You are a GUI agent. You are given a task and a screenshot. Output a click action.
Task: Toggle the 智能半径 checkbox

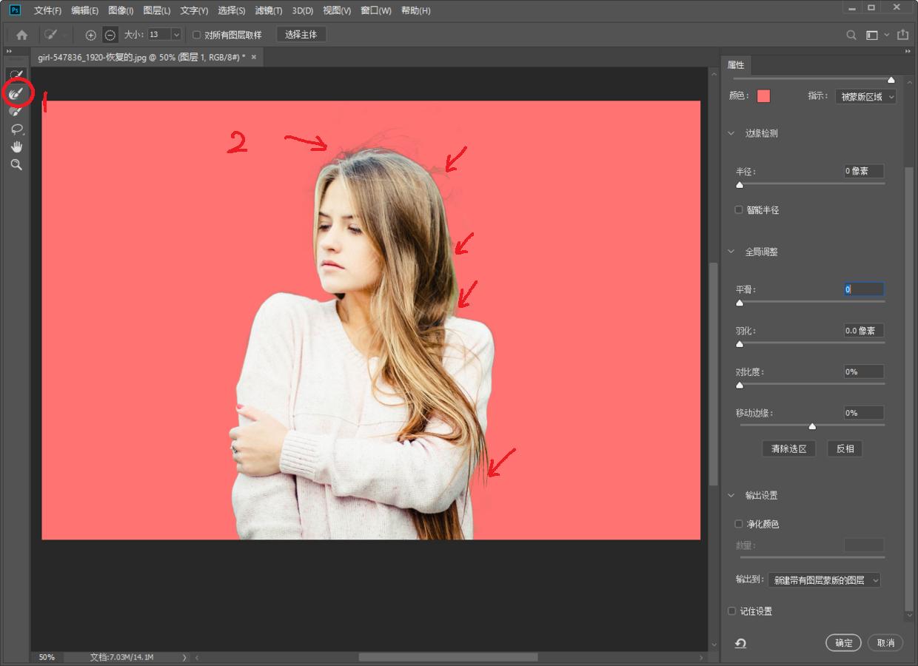coord(739,210)
